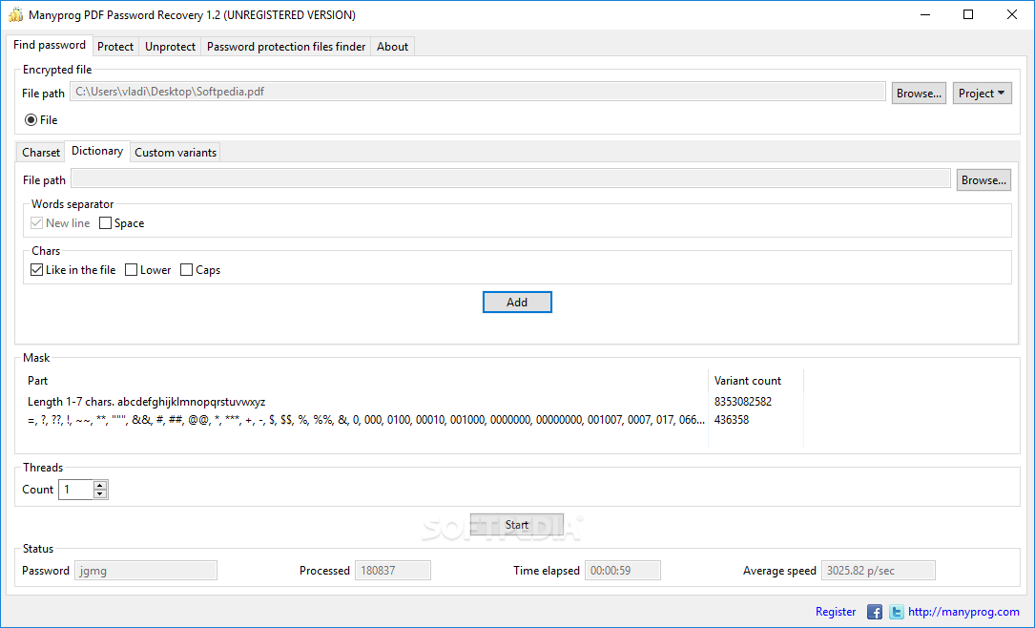The image size is (1035, 628).
Task: Browse for the dictionary file
Action: pos(983,180)
